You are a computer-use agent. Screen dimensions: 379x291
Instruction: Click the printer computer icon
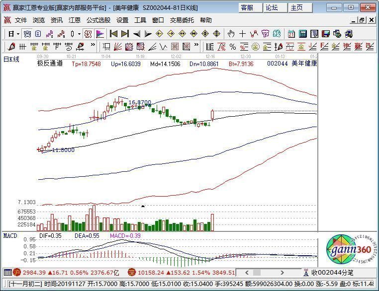(349, 34)
